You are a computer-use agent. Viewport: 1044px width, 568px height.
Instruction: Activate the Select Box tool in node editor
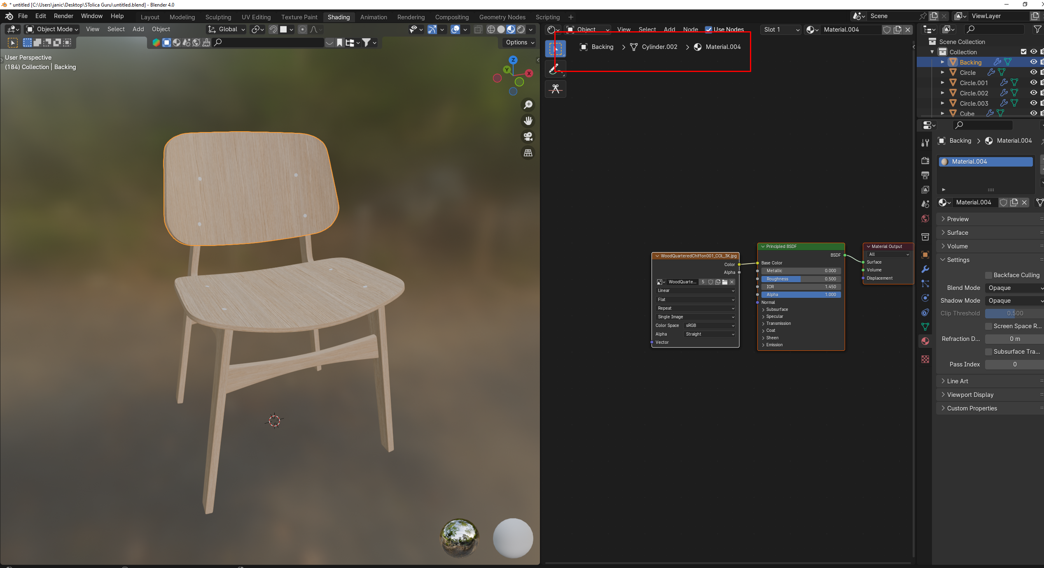point(555,49)
